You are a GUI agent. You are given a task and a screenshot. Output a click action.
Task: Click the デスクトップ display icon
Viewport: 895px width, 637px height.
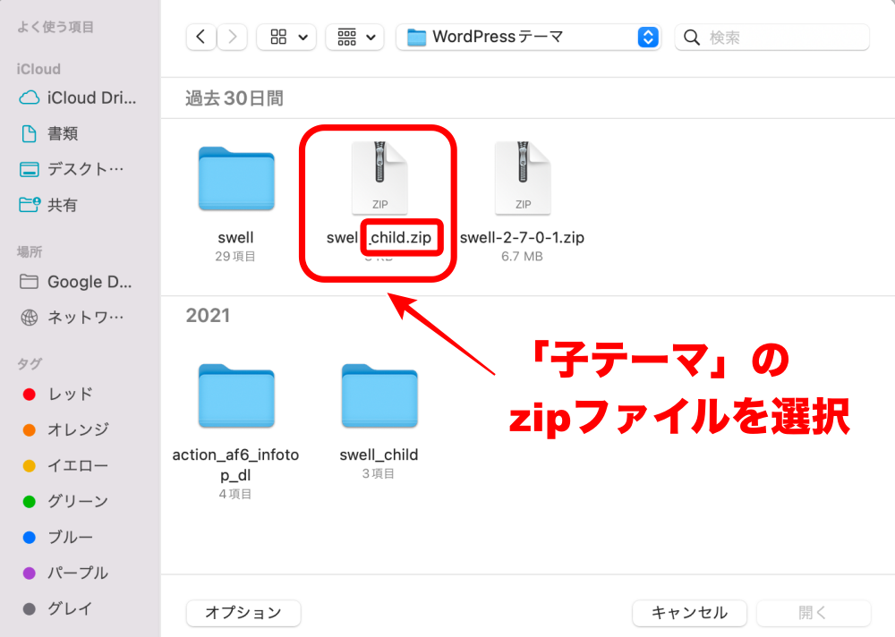(x=30, y=169)
